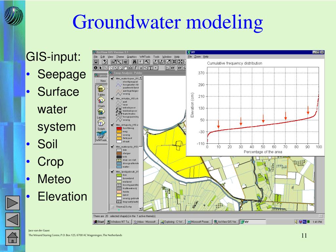Click the Zoom In arrows-inward icon

pyautogui.click(x=175, y=62)
